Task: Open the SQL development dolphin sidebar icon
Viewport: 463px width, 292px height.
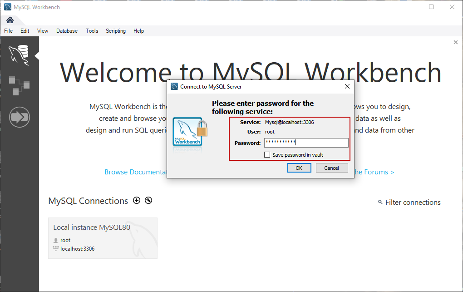Action: coord(19,54)
